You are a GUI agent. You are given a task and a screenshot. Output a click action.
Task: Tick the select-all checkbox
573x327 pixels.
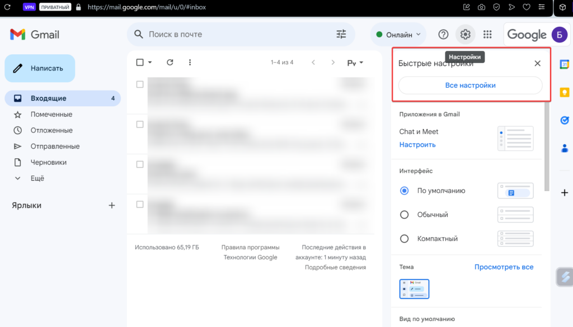click(139, 63)
